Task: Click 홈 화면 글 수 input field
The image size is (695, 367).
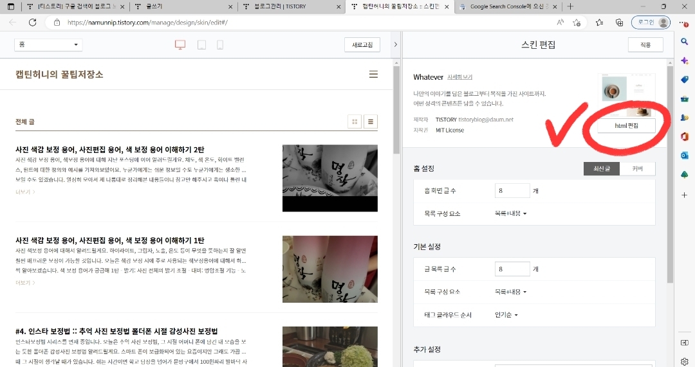Action: [x=512, y=190]
